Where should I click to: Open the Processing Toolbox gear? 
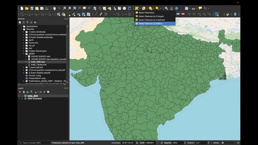pyautogui.click(x=177, y=8)
